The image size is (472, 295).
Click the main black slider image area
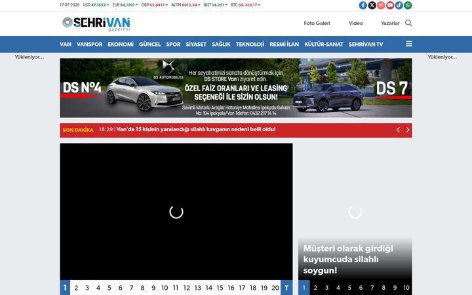(176, 212)
